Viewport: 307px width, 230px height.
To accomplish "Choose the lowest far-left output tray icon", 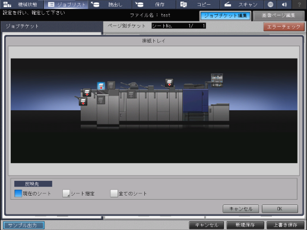I will 83,101.
